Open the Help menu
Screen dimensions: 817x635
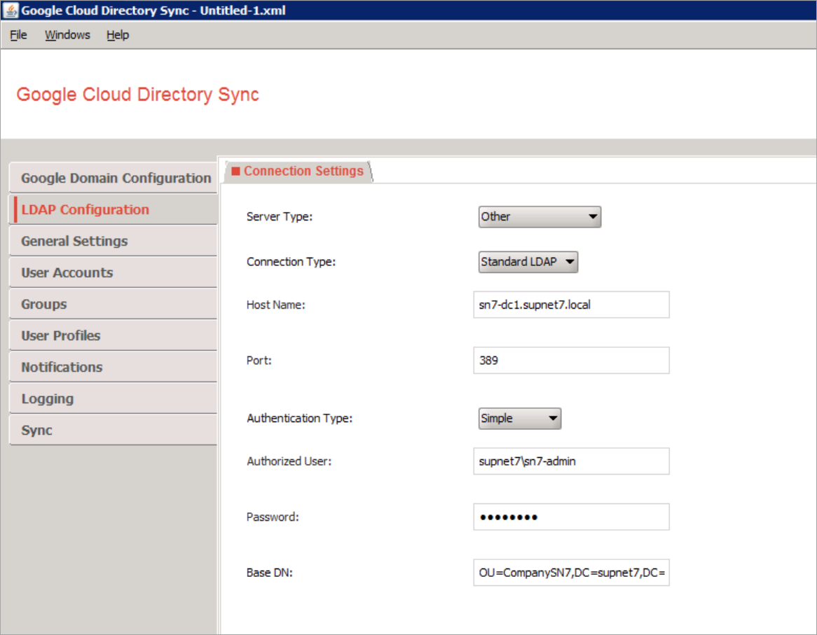tap(118, 35)
